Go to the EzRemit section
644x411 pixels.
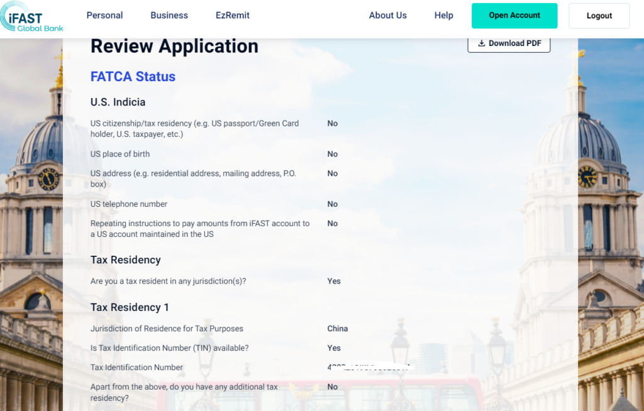pyautogui.click(x=232, y=16)
